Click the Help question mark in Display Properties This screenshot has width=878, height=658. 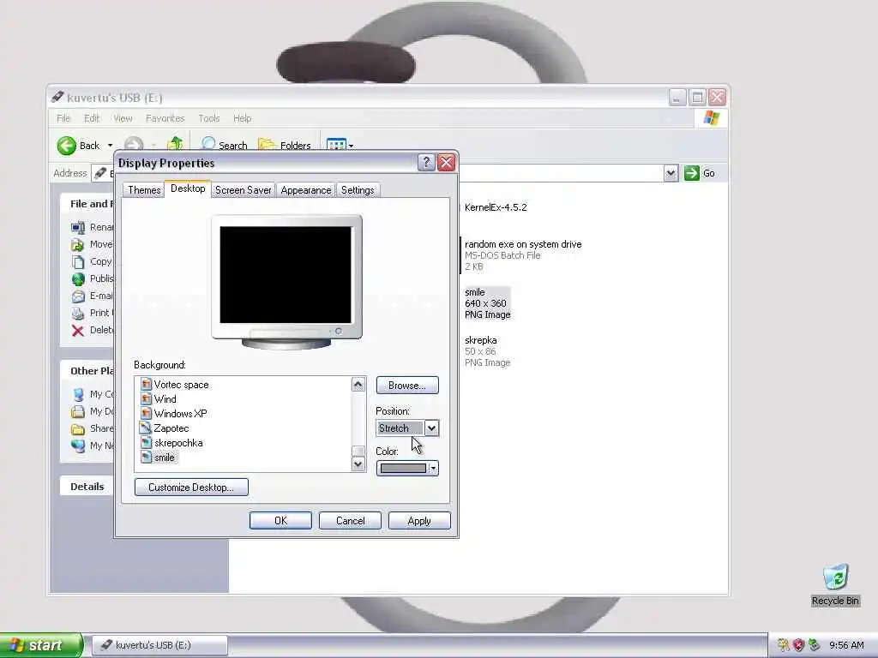point(426,163)
